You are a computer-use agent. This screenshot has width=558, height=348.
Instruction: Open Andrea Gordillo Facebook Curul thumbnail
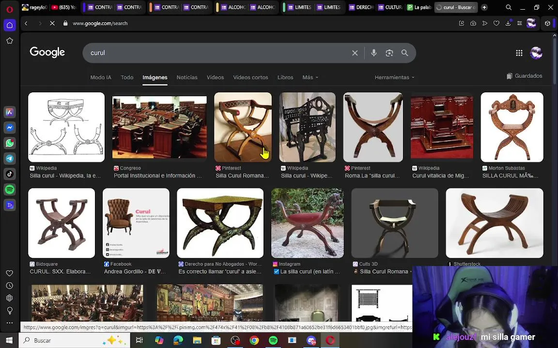pyautogui.click(x=136, y=223)
